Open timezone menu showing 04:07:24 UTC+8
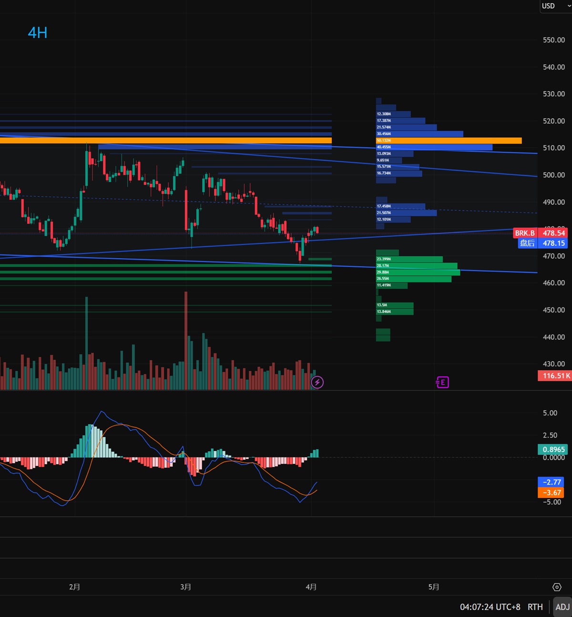 490,607
